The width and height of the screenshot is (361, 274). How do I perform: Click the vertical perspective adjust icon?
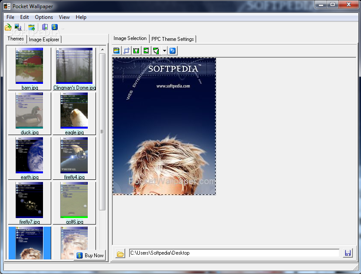coord(136,50)
